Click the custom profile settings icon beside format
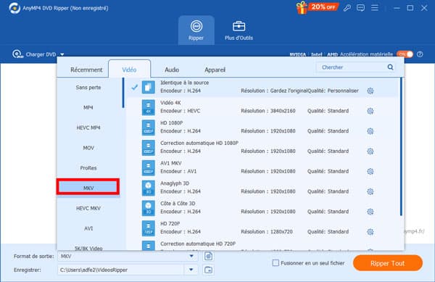The height and width of the screenshot is (282, 435). point(209,256)
